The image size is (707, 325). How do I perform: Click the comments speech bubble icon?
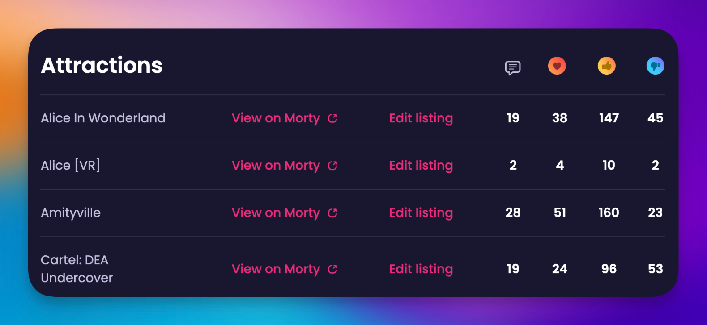(513, 67)
